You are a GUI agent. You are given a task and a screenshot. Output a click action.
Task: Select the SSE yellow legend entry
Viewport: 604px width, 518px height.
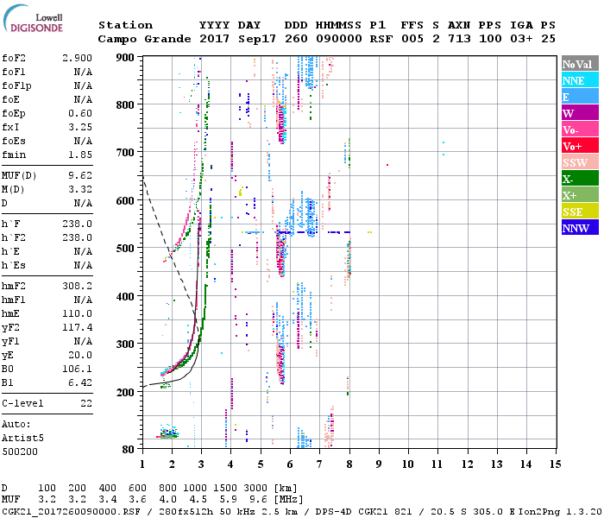[x=577, y=212]
